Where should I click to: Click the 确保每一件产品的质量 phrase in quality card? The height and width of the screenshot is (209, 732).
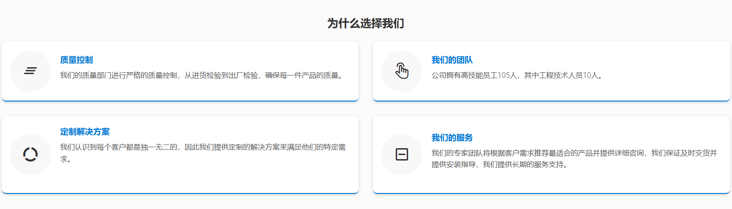(x=304, y=75)
